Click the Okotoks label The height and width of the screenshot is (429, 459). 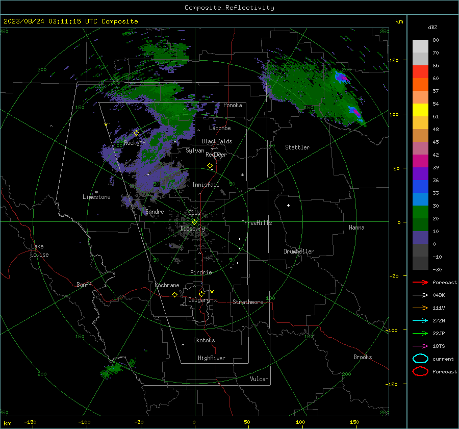click(x=204, y=340)
